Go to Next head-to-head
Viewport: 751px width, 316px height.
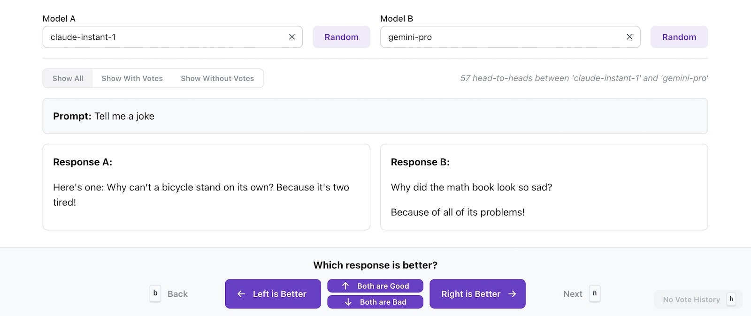573,294
